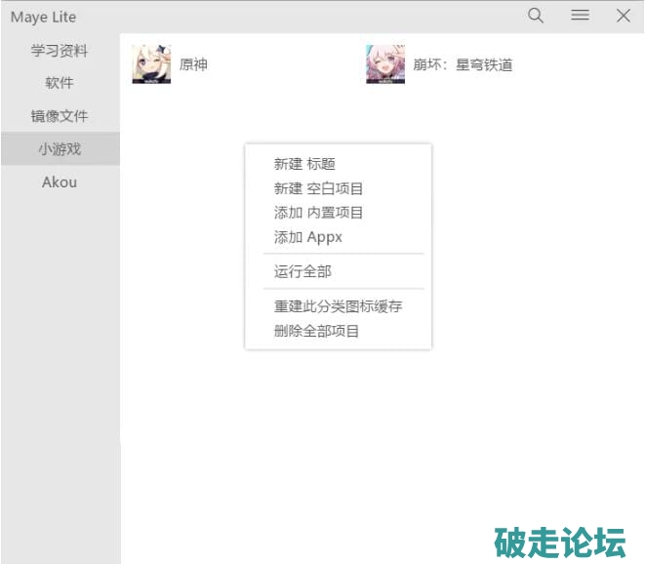The image size is (645, 564).
Task: Switch to the Akou category
Action: pos(60,182)
